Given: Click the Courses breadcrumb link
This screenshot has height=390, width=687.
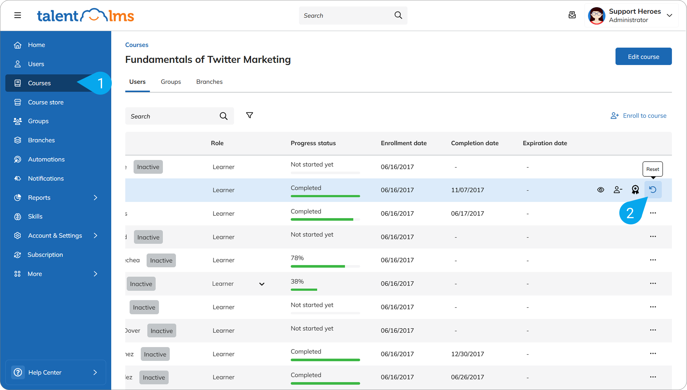Looking at the screenshot, I should [137, 45].
